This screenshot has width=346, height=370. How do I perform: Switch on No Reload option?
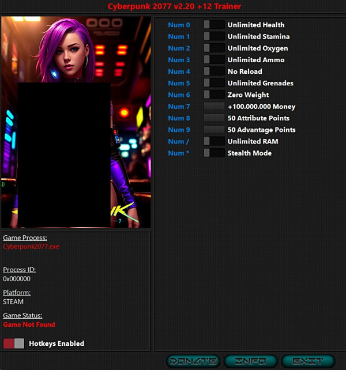[x=214, y=71]
